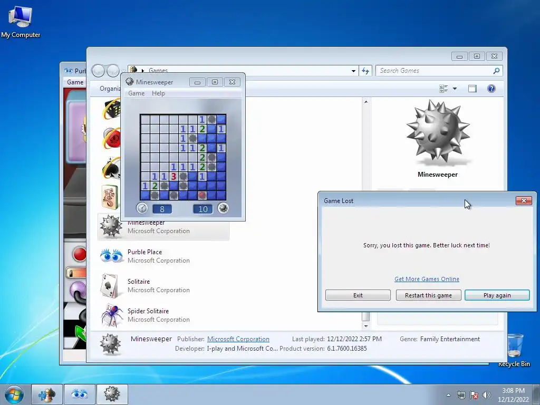Show hidden tray icons arrow
This screenshot has height=405, width=540.
448,395
